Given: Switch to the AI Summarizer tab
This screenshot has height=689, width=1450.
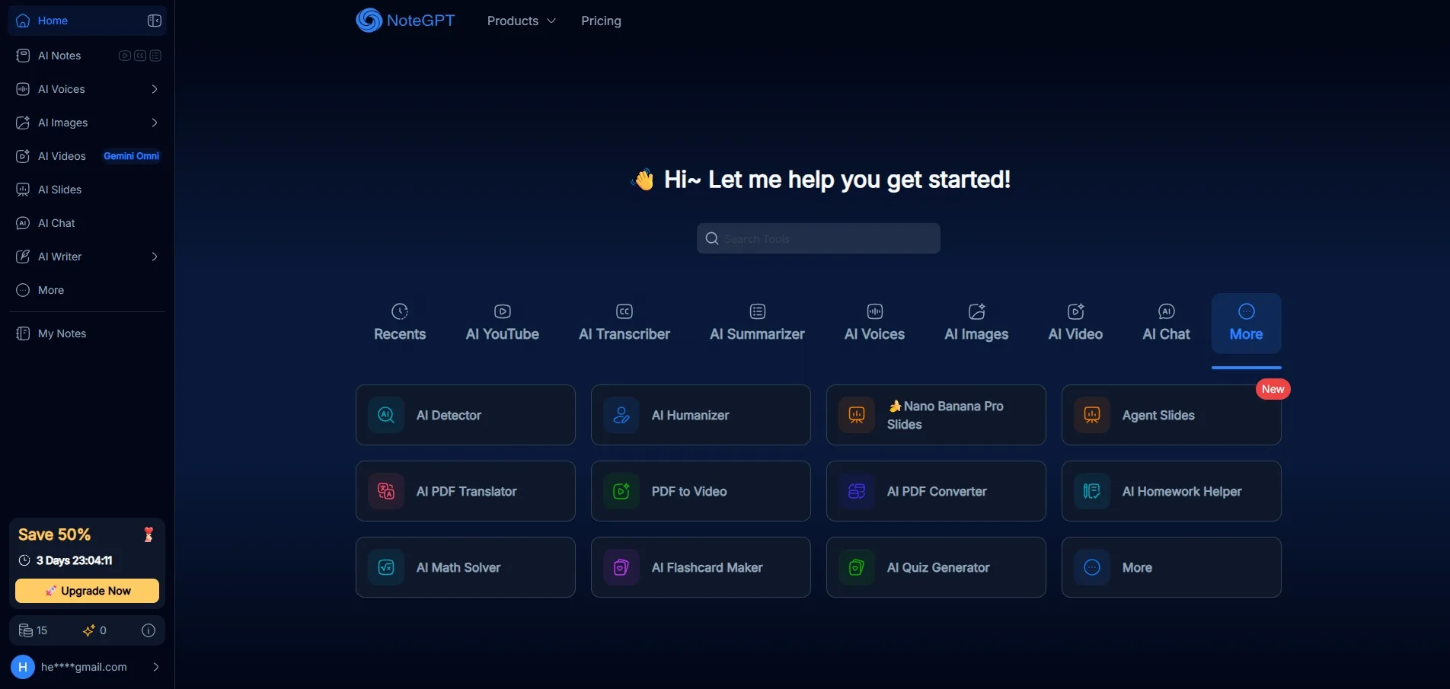Looking at the screenshot, I should [757, 323].
